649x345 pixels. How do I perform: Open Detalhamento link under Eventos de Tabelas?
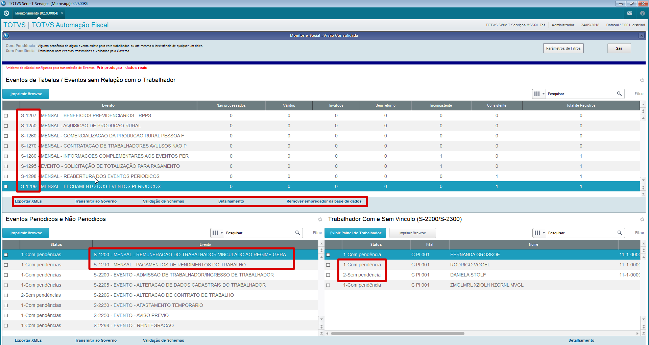pyautogui.click(x=231, y=202)
